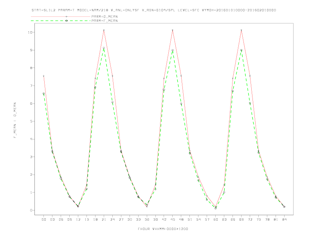310x239 pixels.
Task: Click x-axis tick label 33
Action: tap(138, 219)
